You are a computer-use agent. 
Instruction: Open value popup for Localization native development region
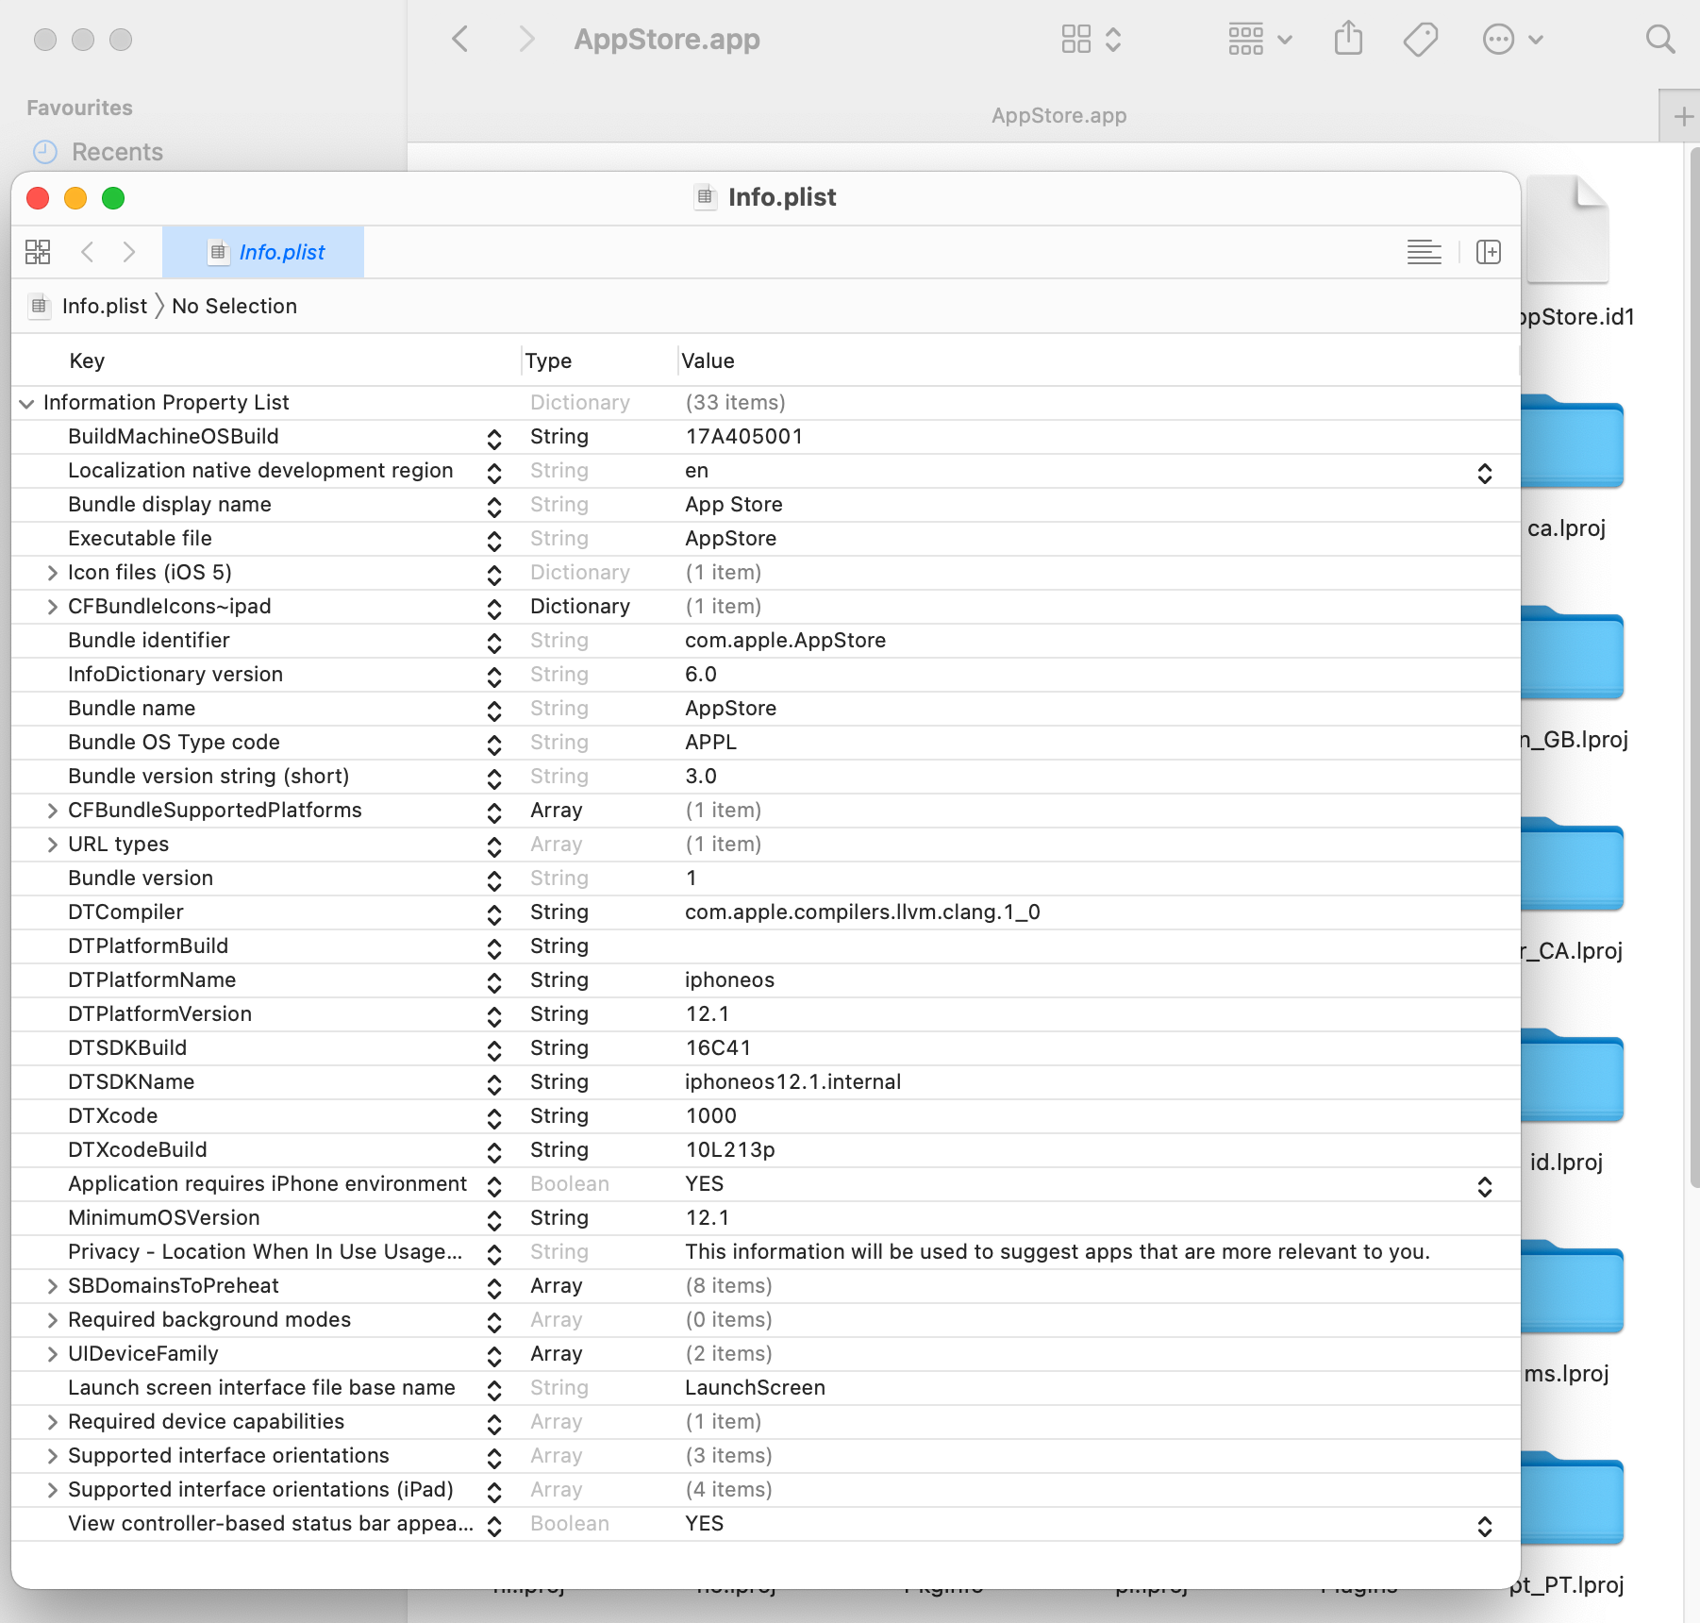(x=1485, y=473)
